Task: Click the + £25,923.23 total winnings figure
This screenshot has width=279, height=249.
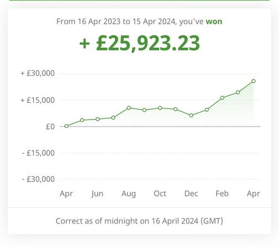Action: (139, 44)
